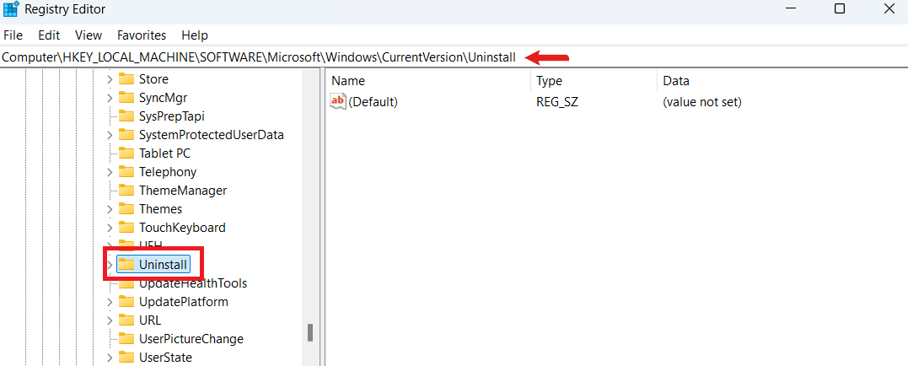Expand the SyncMgr key
Image resolution: width=908 pixels, height=366 pixels.
(x=110, y=97)
